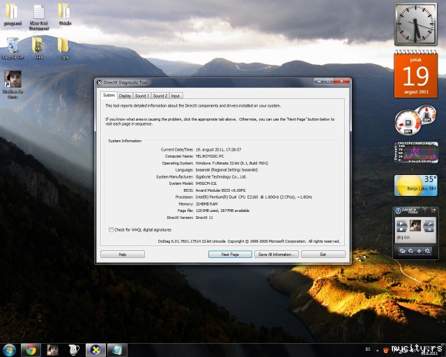Image resolution: width=446 pixels, height=357 pixels.
Task: Select the 'slike' folder on desktop
Action: 38,48
